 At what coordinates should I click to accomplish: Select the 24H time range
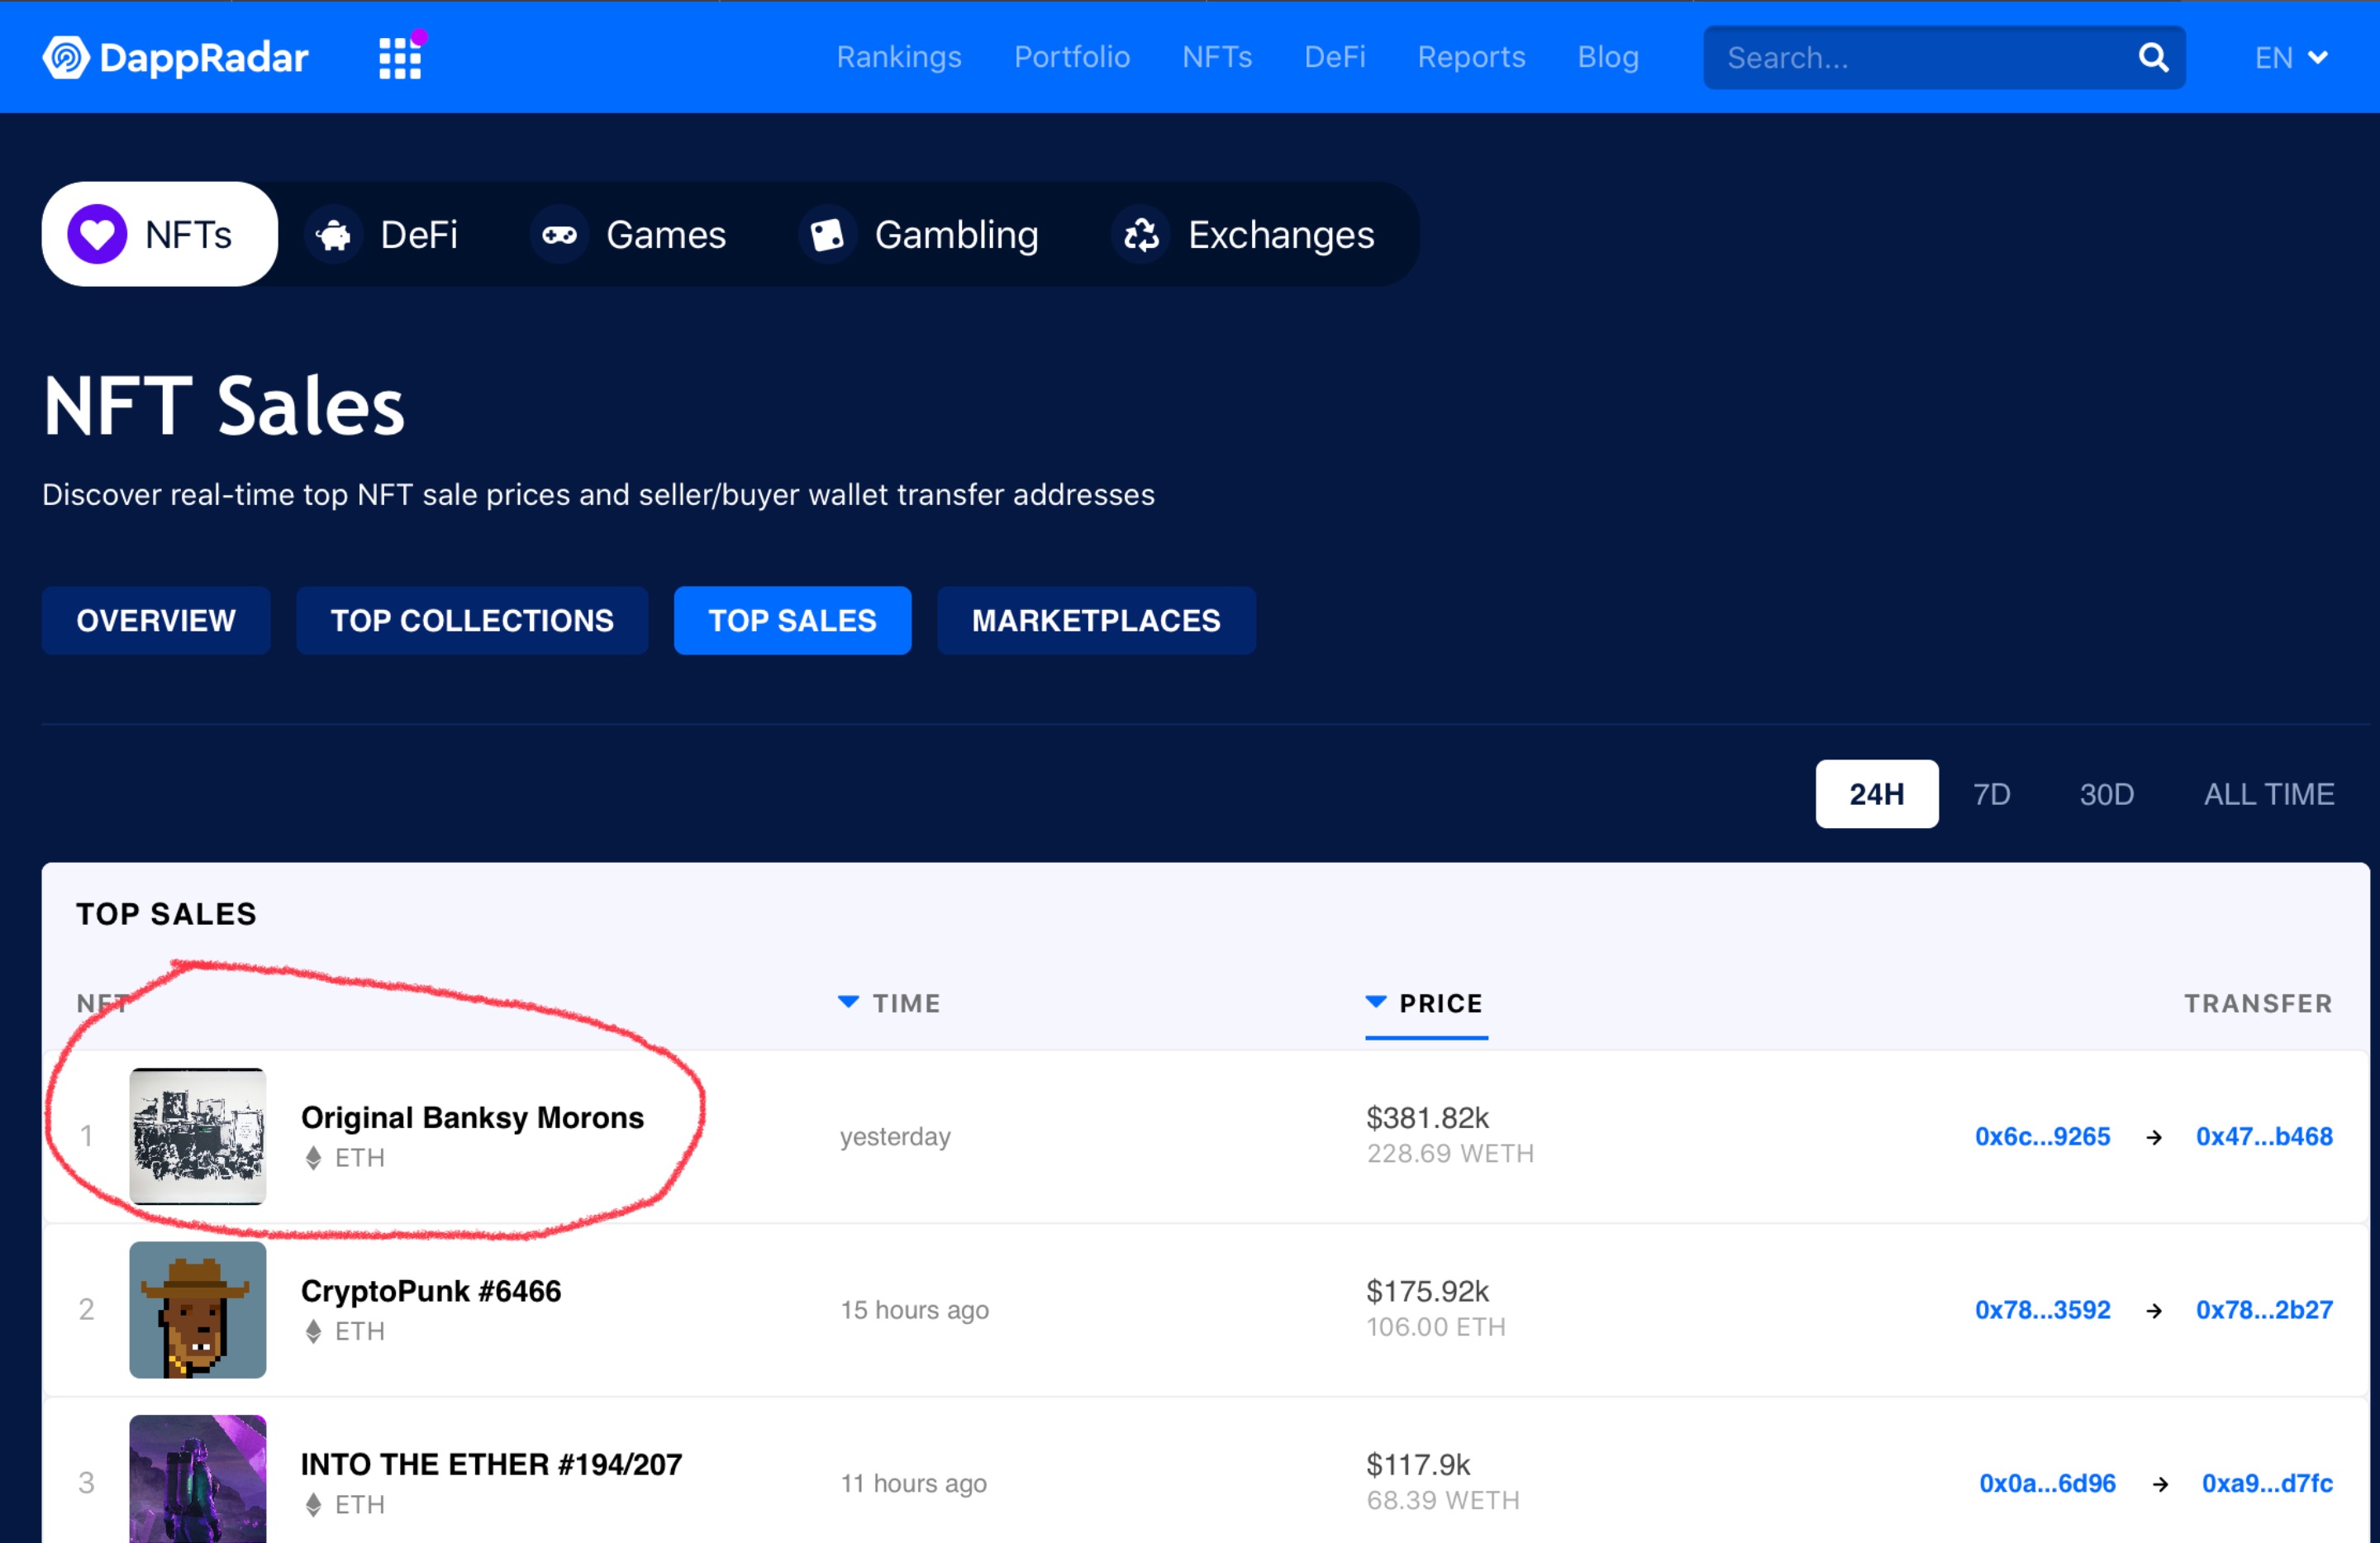coord(1877,794)
